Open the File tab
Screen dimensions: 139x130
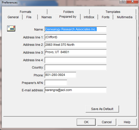[29, 17]
